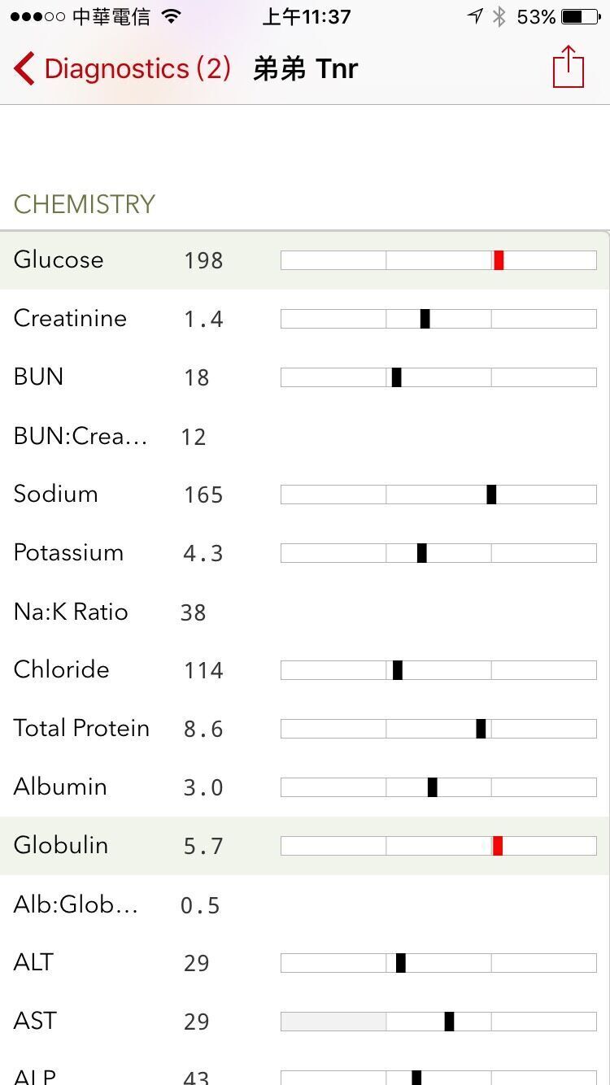Tap the AST range bar marker
Image resolution: width=610 pixels, height=1085 pixels.
449,1022
